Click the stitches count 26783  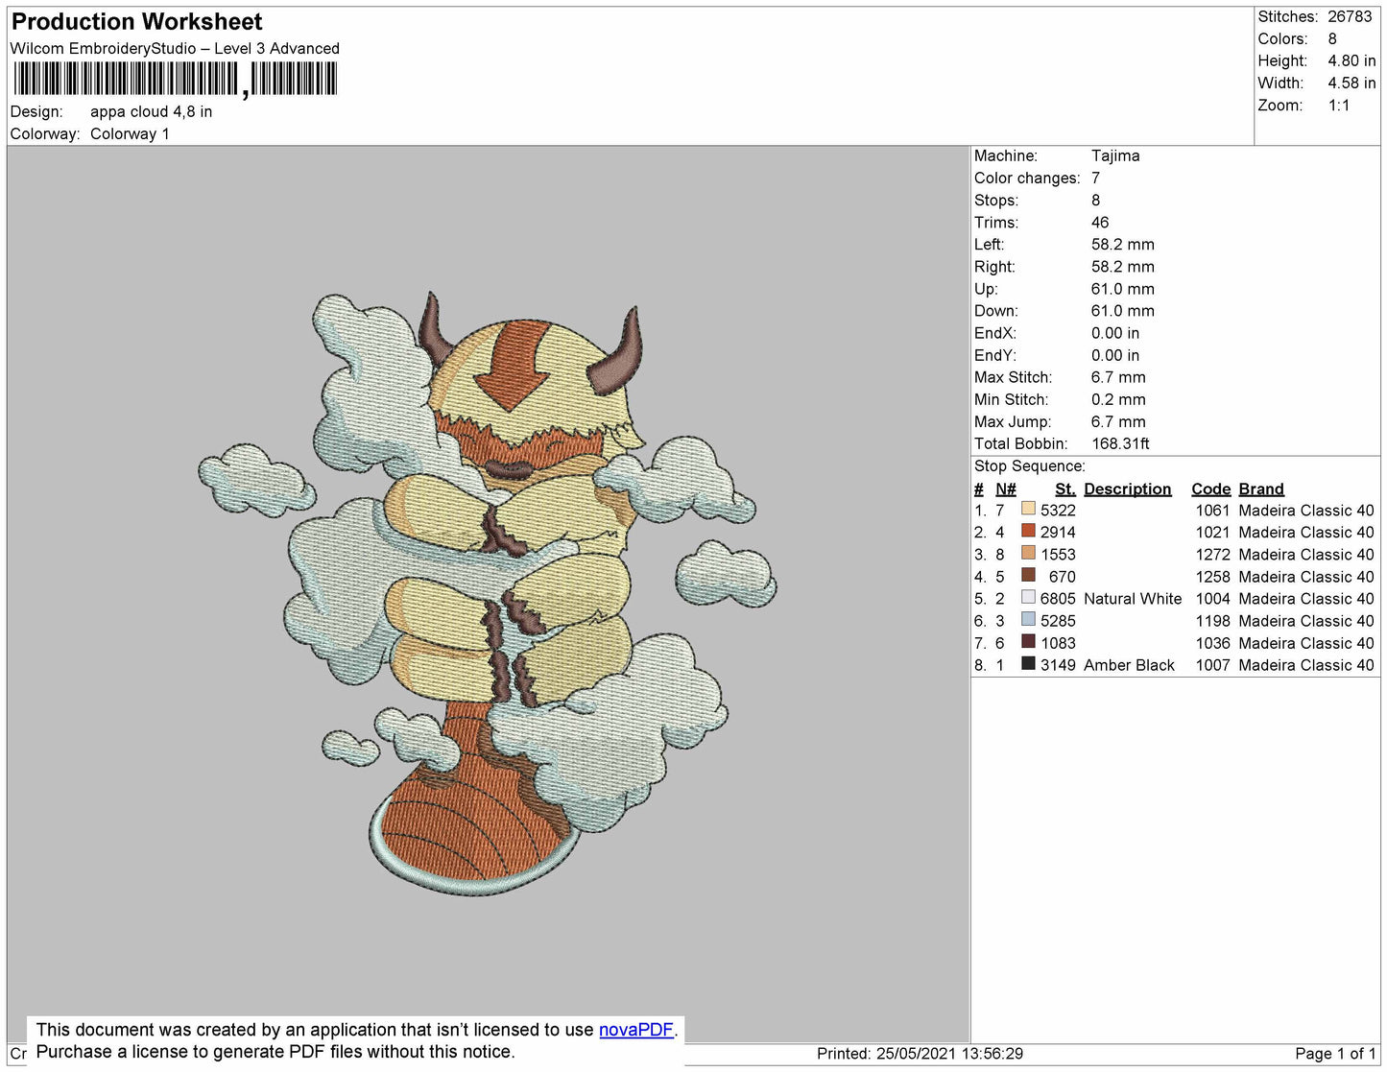[1350, 16]
